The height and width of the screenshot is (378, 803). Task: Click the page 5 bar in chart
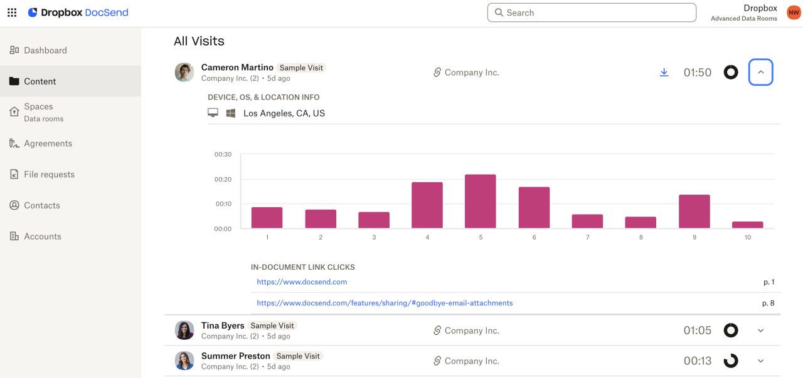coord(480,201)
